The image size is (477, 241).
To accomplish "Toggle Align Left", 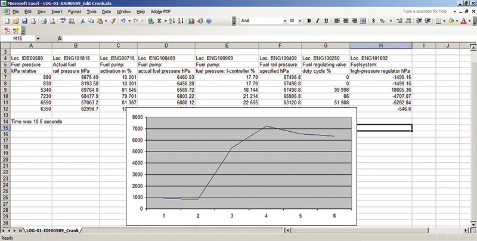I will pos(337,21).
